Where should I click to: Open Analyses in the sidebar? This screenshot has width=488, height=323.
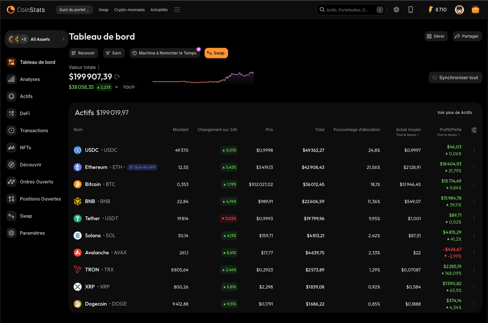coord(30,79)
